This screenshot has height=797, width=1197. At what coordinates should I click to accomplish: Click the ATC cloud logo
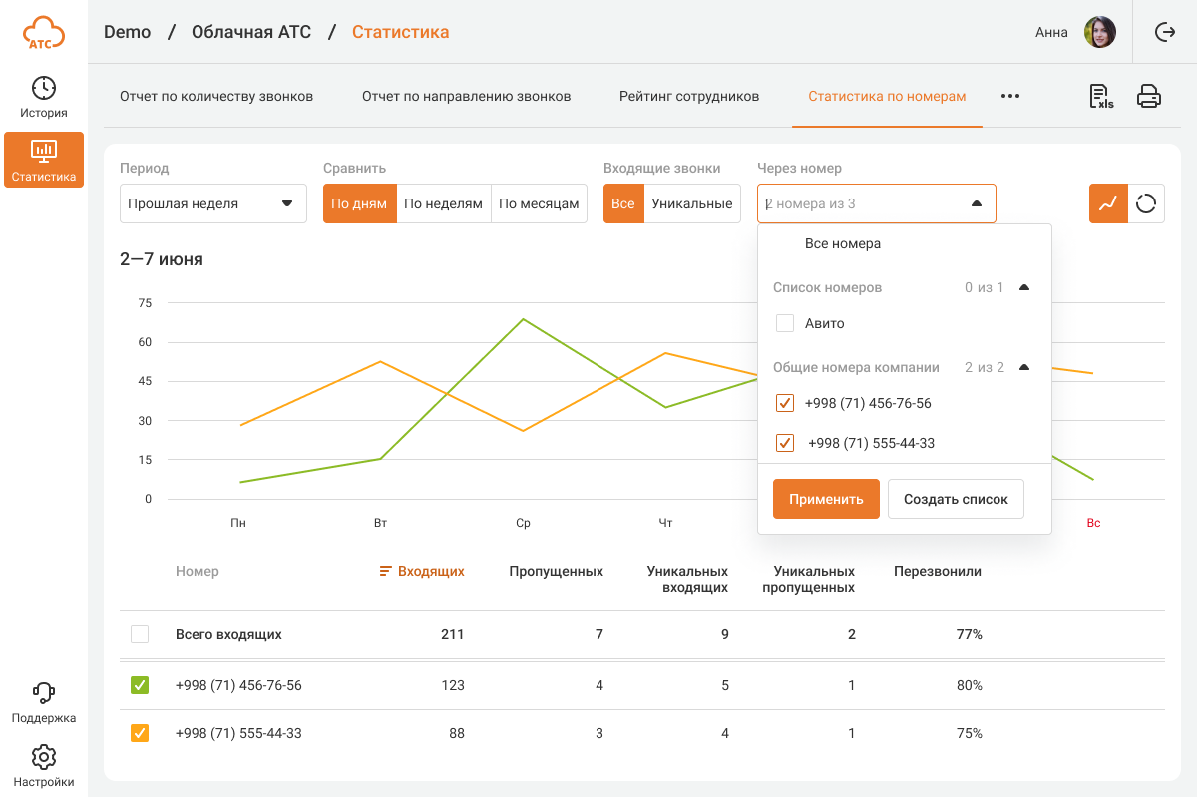click(44, 32)
